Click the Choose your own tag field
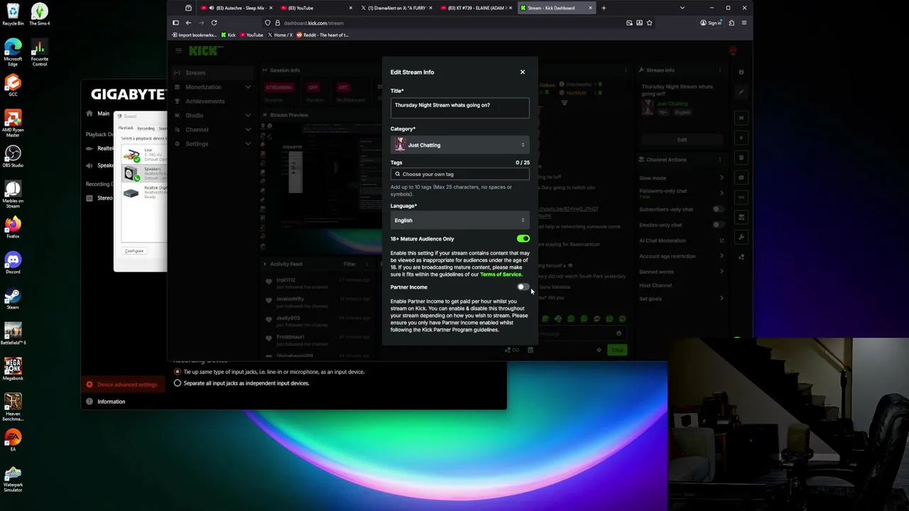Image resolution: width=909 pixels, height=511 pixels. (x=459, y=174)
